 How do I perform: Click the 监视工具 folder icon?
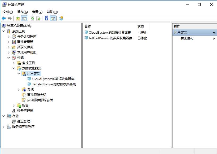coord(19,63)
